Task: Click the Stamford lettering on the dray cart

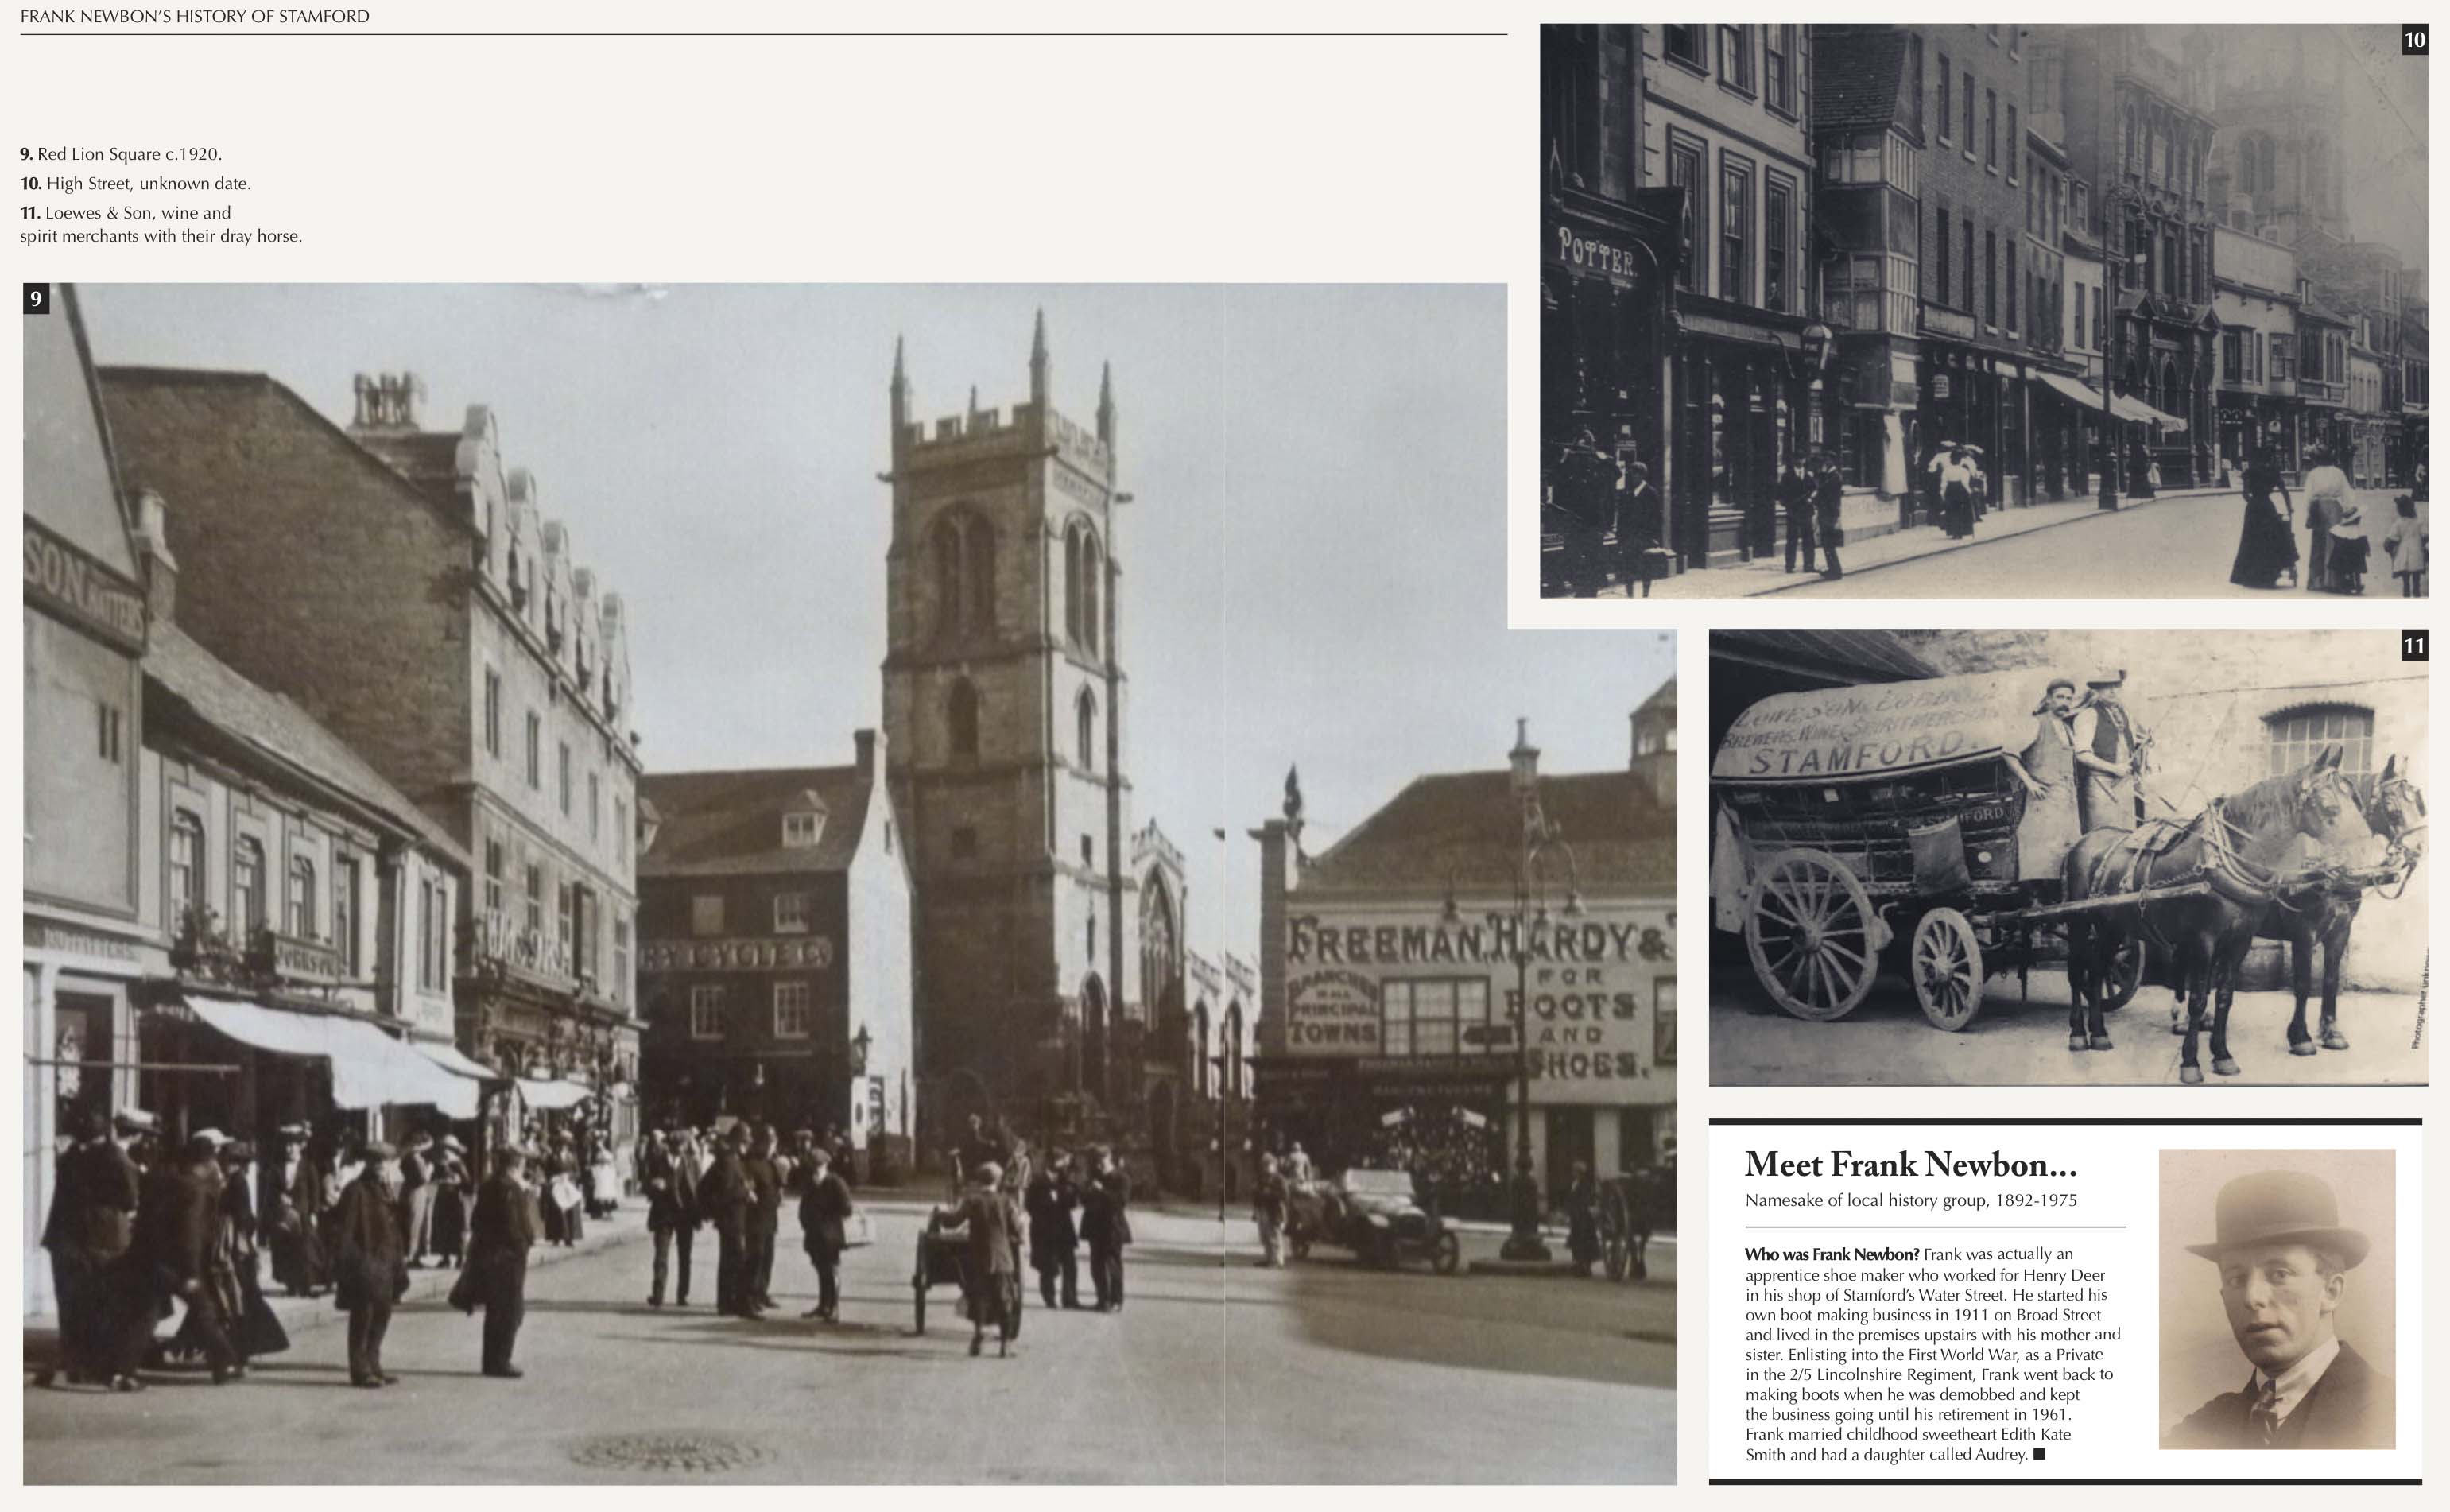Action: pos(1855,755)
